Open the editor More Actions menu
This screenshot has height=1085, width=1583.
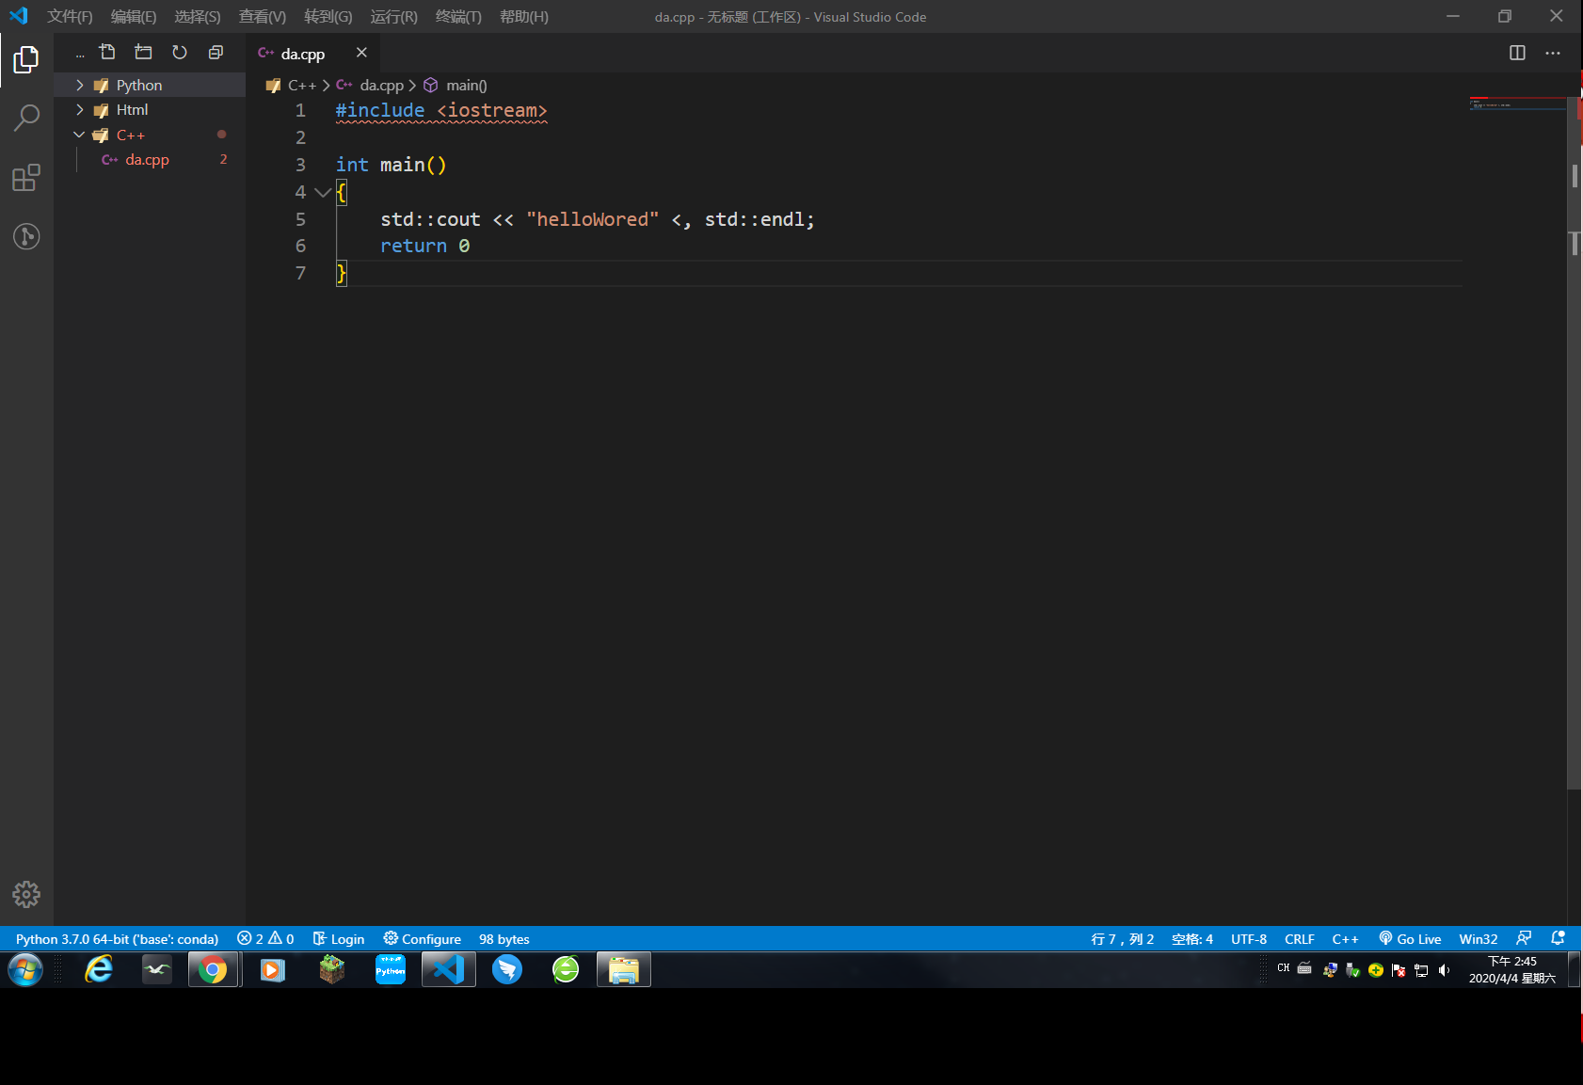pos(1553,53)
